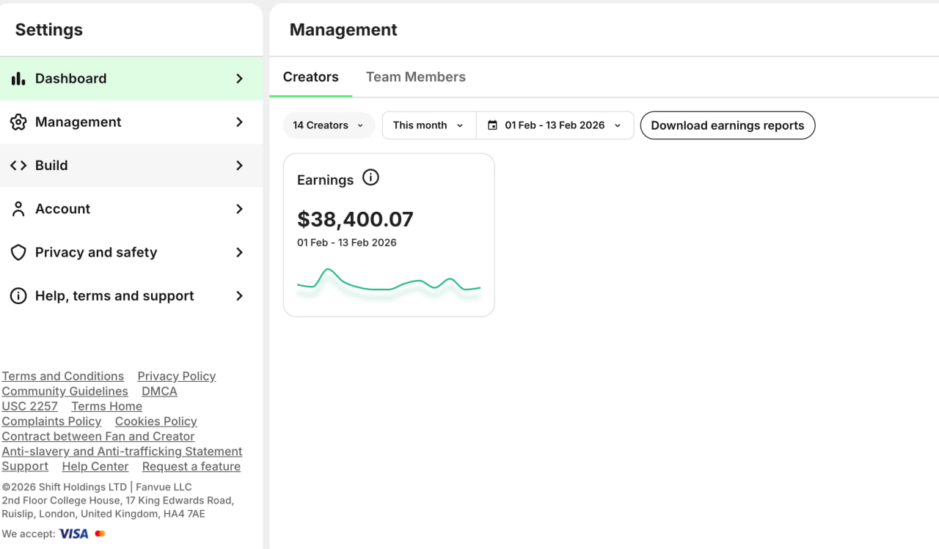This screenshot has height=549, width=939.
Task: Open the Complaints Policy link
Action: tap(51, 421)
